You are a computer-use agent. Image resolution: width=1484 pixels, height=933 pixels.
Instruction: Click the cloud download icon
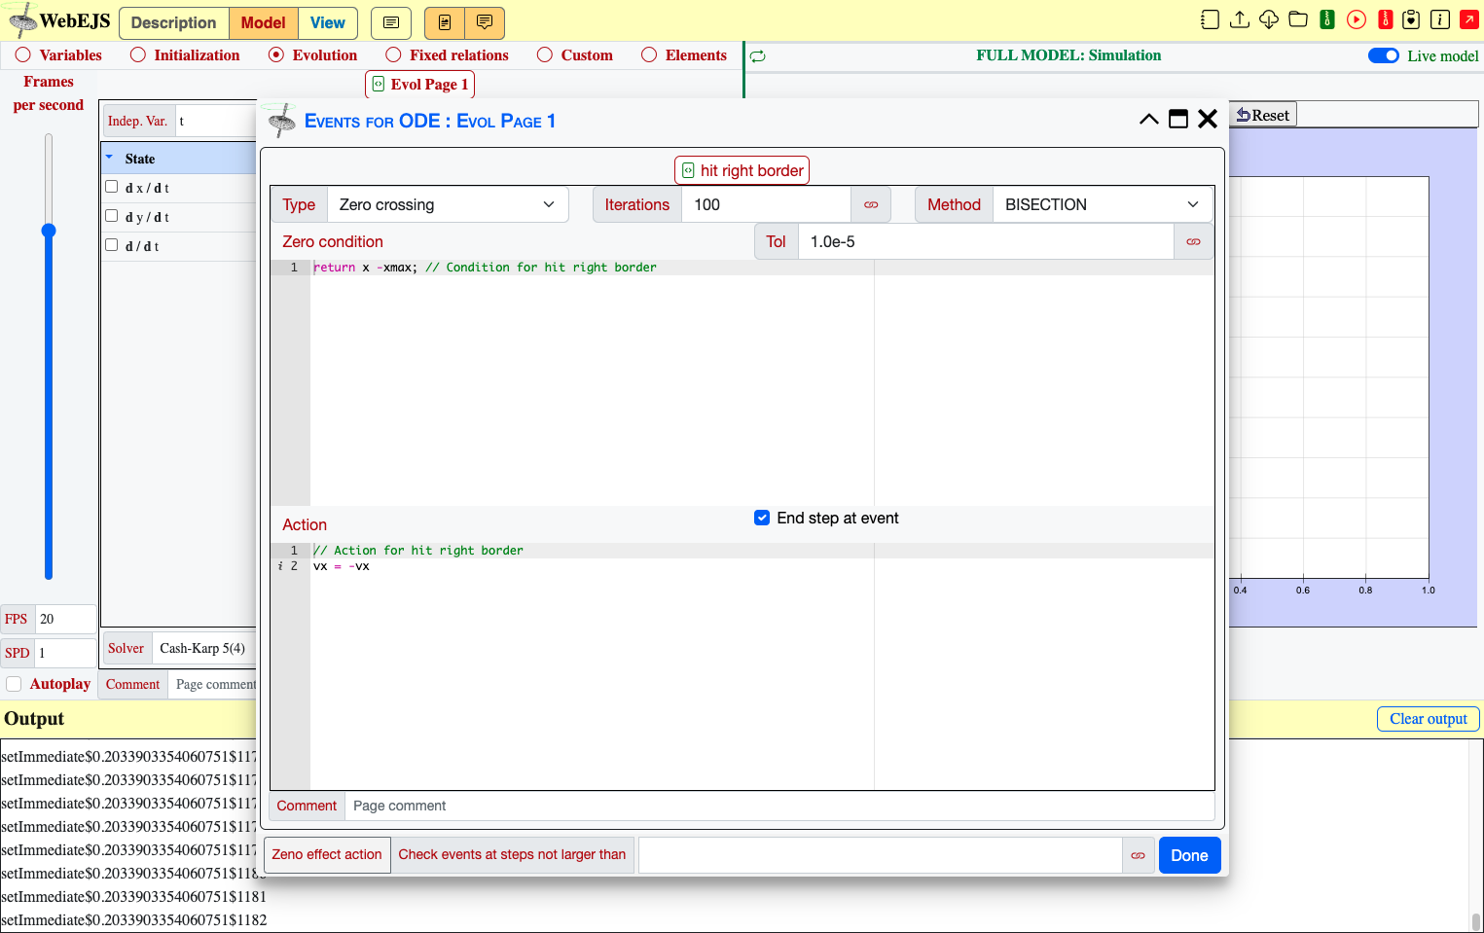1268,19
